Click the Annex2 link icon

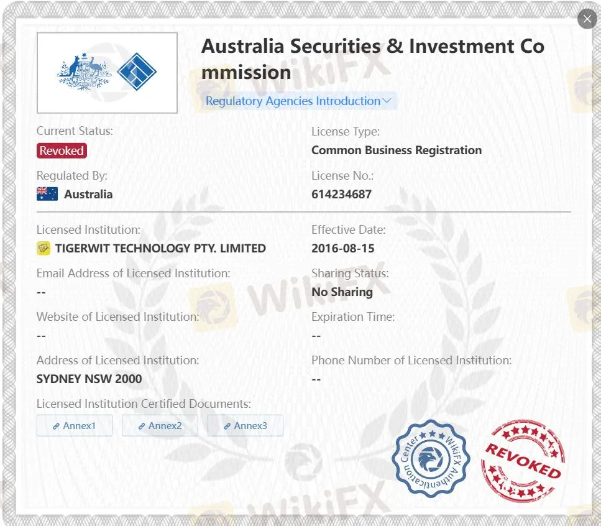[x=142, y=426]
